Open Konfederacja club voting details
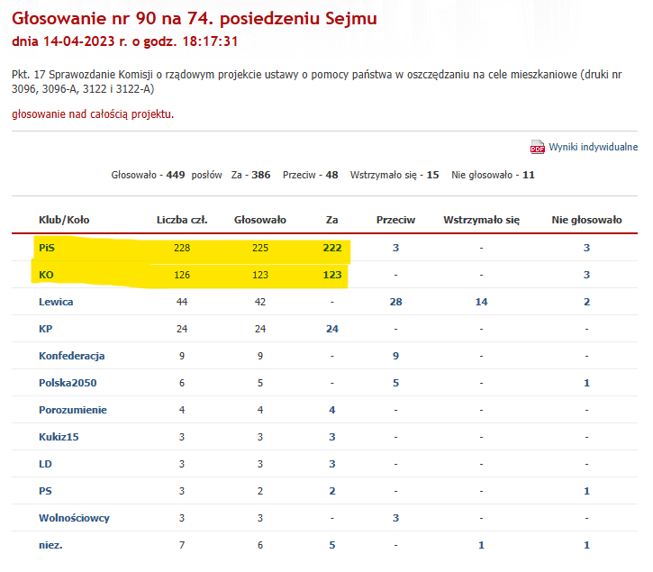The height and width of the screenshot is (572, 653). (71, 356)
